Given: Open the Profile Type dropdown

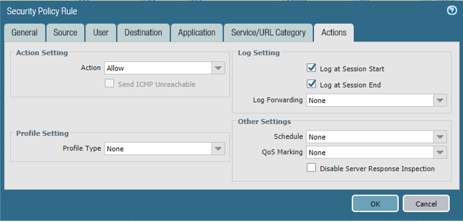Looking at the screenshot, I should 218,149.
